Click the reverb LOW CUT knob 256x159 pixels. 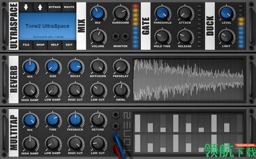coord(98,90)
